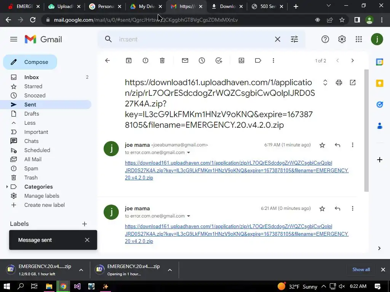The height and width of the screenshot is (292, 390).
Task: Open More menu on 6:19 AM message
Action: tap(352, 145)
